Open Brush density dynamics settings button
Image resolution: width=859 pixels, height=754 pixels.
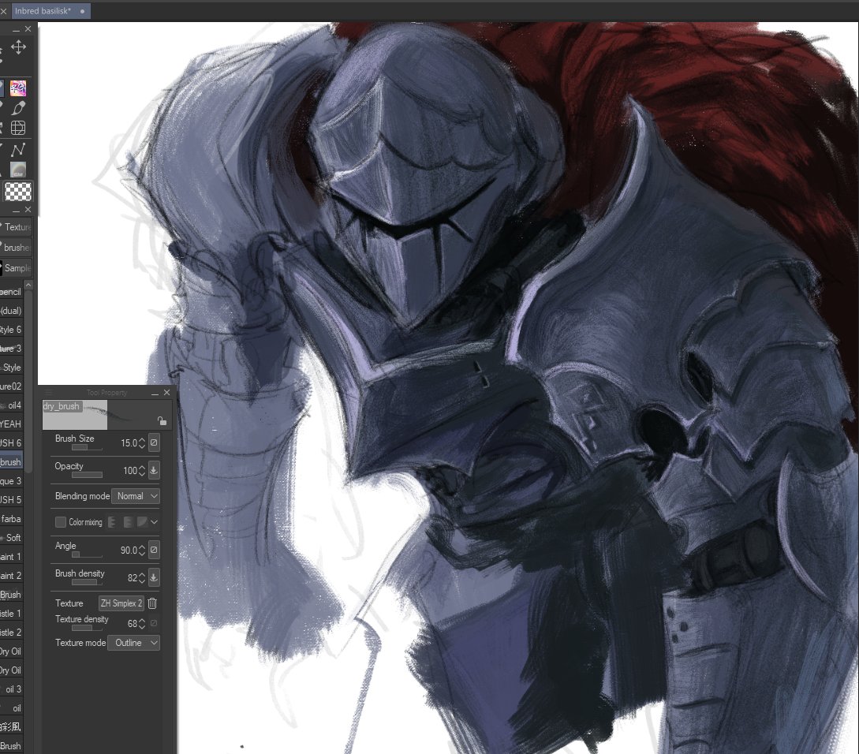154,577
